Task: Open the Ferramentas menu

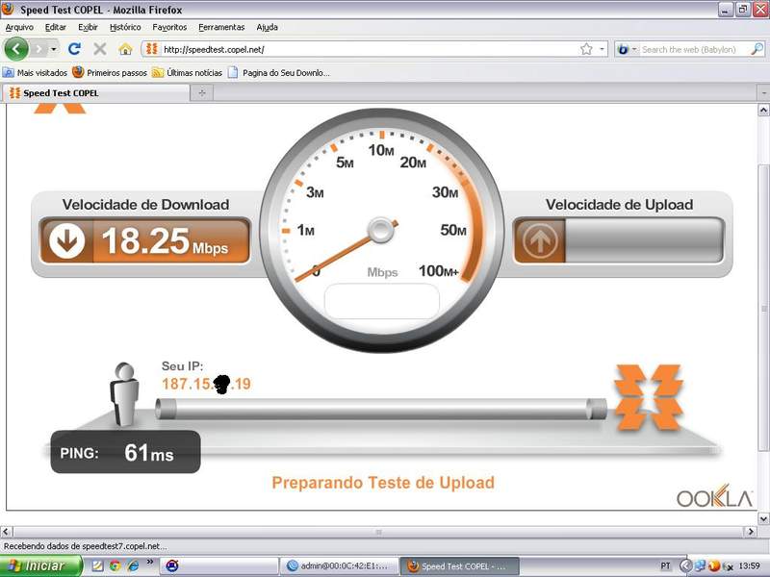Action: coord(221,28)
